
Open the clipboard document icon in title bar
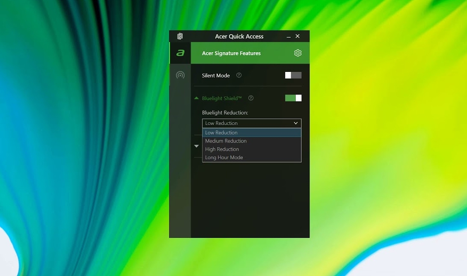(x=180, y=36)
